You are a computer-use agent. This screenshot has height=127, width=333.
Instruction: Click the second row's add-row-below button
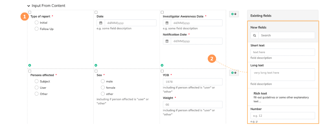234,73
